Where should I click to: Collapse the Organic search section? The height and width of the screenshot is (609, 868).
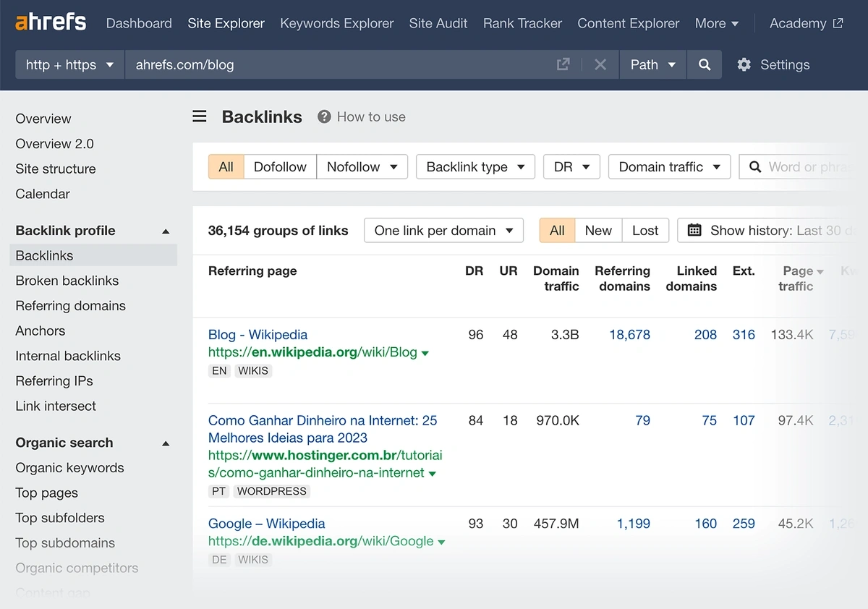click(166, 443)
